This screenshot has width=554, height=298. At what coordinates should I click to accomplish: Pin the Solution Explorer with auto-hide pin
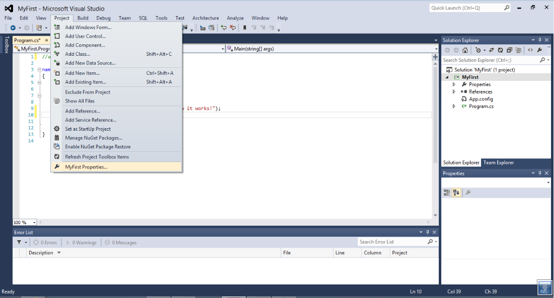point(539,40)
